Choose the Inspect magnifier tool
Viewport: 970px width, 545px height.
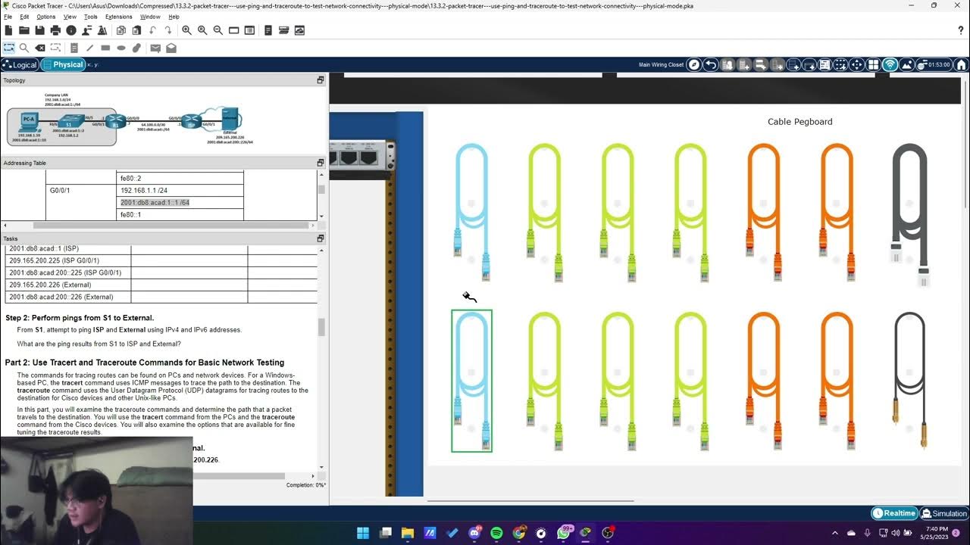(x=24, y=48)
